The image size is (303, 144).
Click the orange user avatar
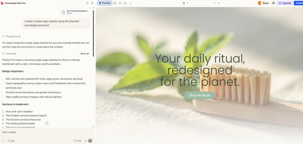[x=260, y=3]
